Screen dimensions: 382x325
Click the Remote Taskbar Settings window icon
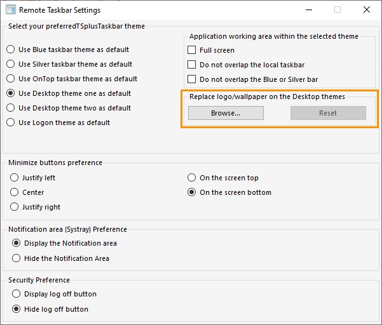[x=10, y=10]
